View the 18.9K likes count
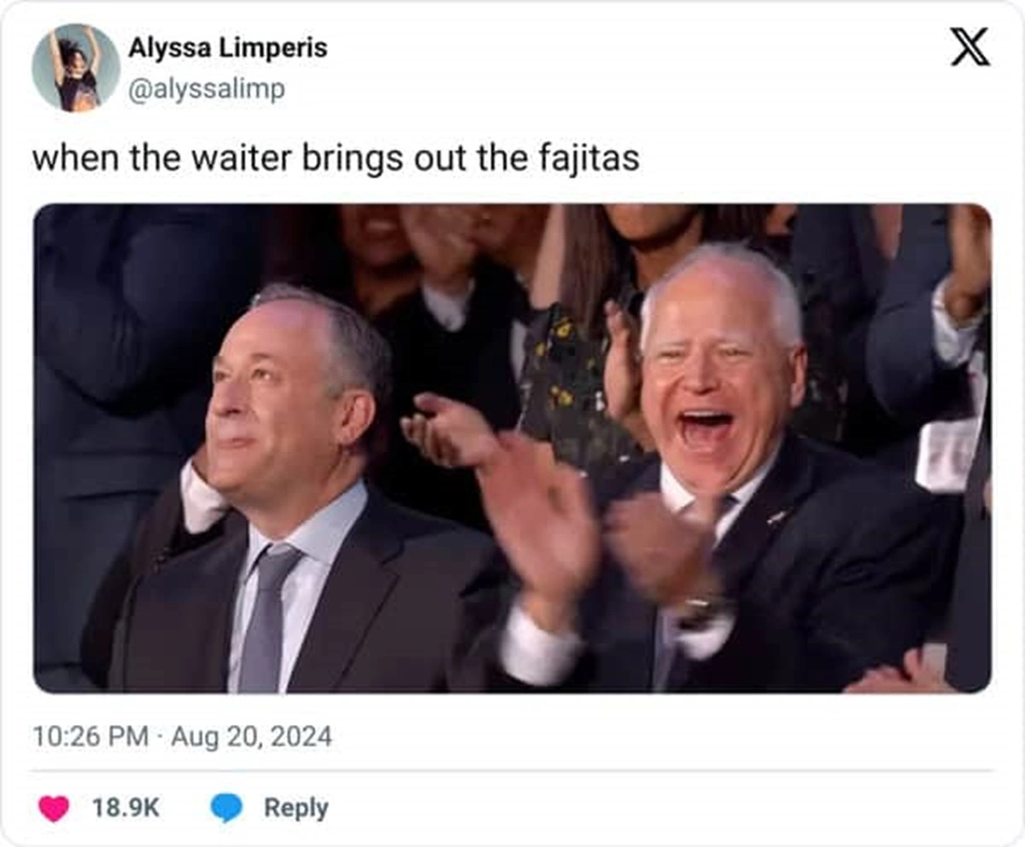Viewport: 1025px width, 847px height. coord(126,808)
